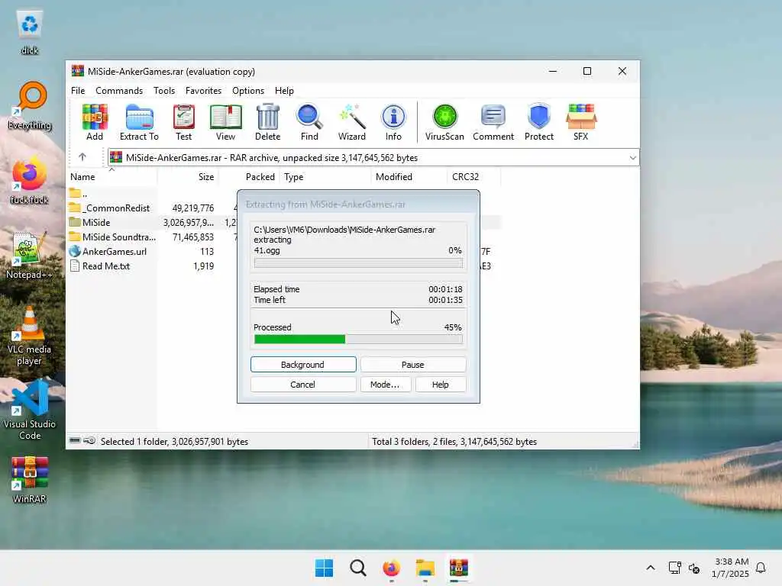Run the Test archive tool
Image resolution: width=782 pixels, height=586 pixels.
coord(183,123)
